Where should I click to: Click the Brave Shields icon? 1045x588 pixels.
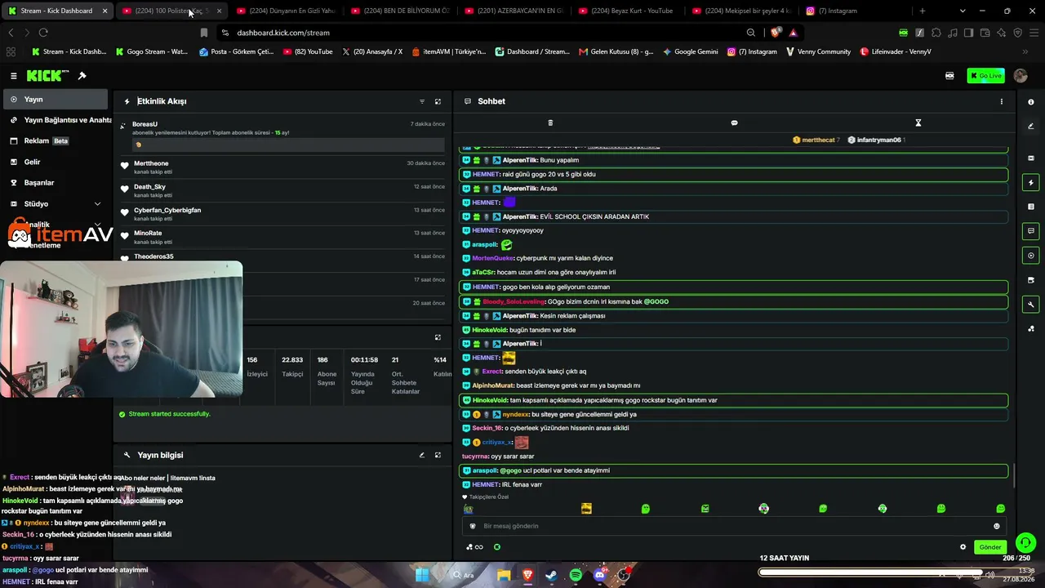click(775, 33)
